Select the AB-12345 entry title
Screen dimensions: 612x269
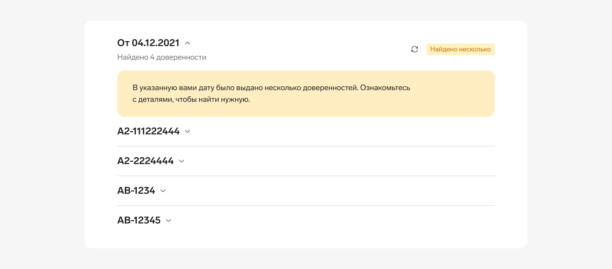coord(139,220)
